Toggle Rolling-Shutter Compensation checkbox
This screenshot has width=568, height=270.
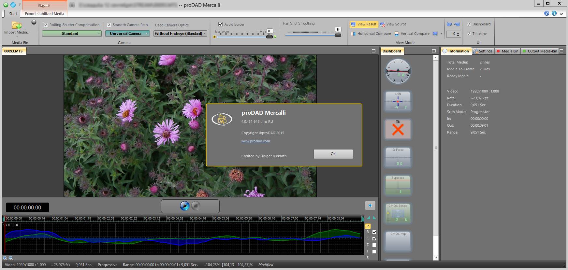point(46,25)
